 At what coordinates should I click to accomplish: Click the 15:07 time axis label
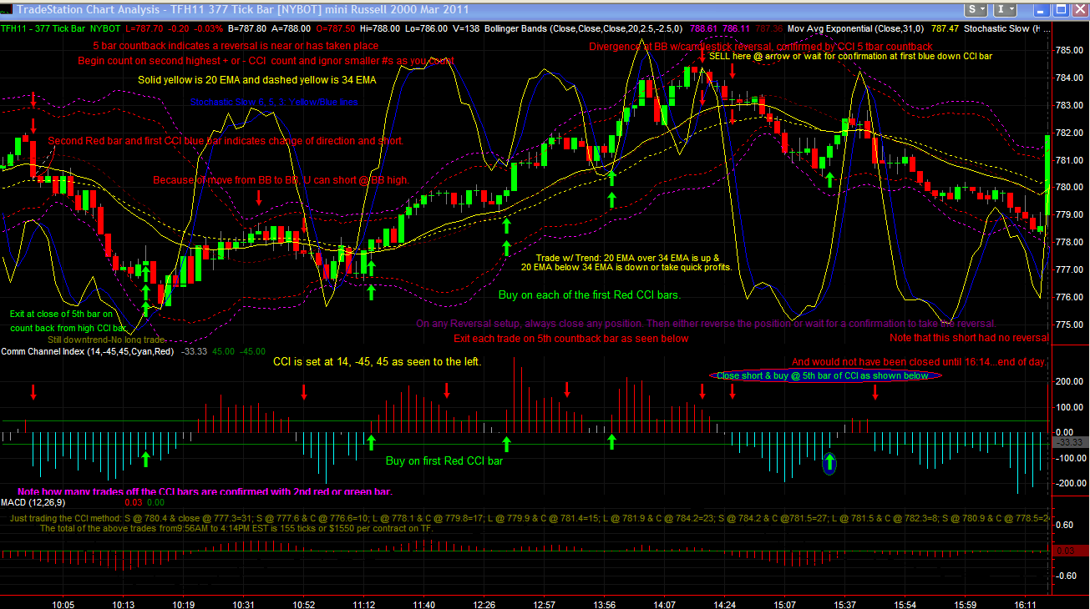pos(785,604)
